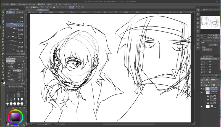The image size is (221, 127).
Task: Click the Scale/Rotate transform icon
Action: tap(57, 7)
